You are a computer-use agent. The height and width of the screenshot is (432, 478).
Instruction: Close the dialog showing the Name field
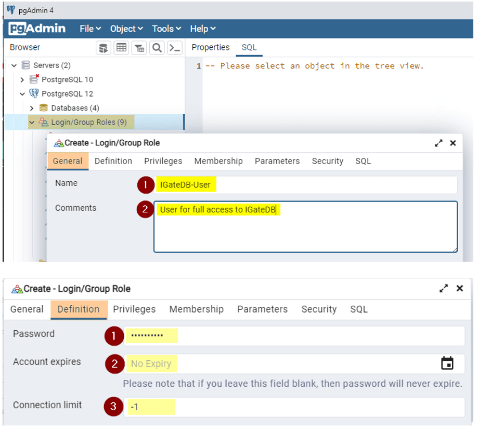tap(453, 143)
